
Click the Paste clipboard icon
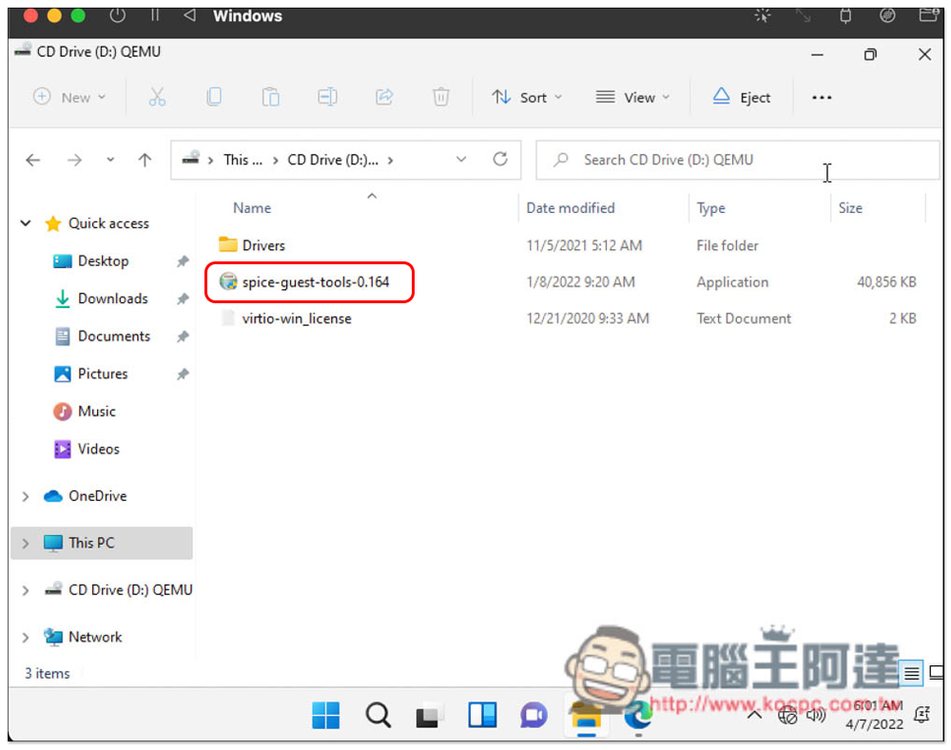point(270,97)
